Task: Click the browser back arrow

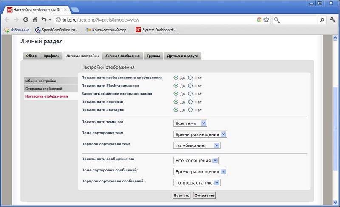Action: click(7, 20)
